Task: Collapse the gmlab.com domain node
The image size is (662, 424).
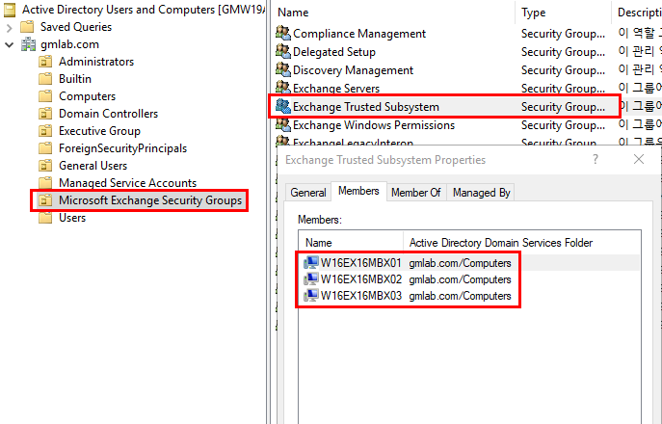Action: click(x=10, y=44)
